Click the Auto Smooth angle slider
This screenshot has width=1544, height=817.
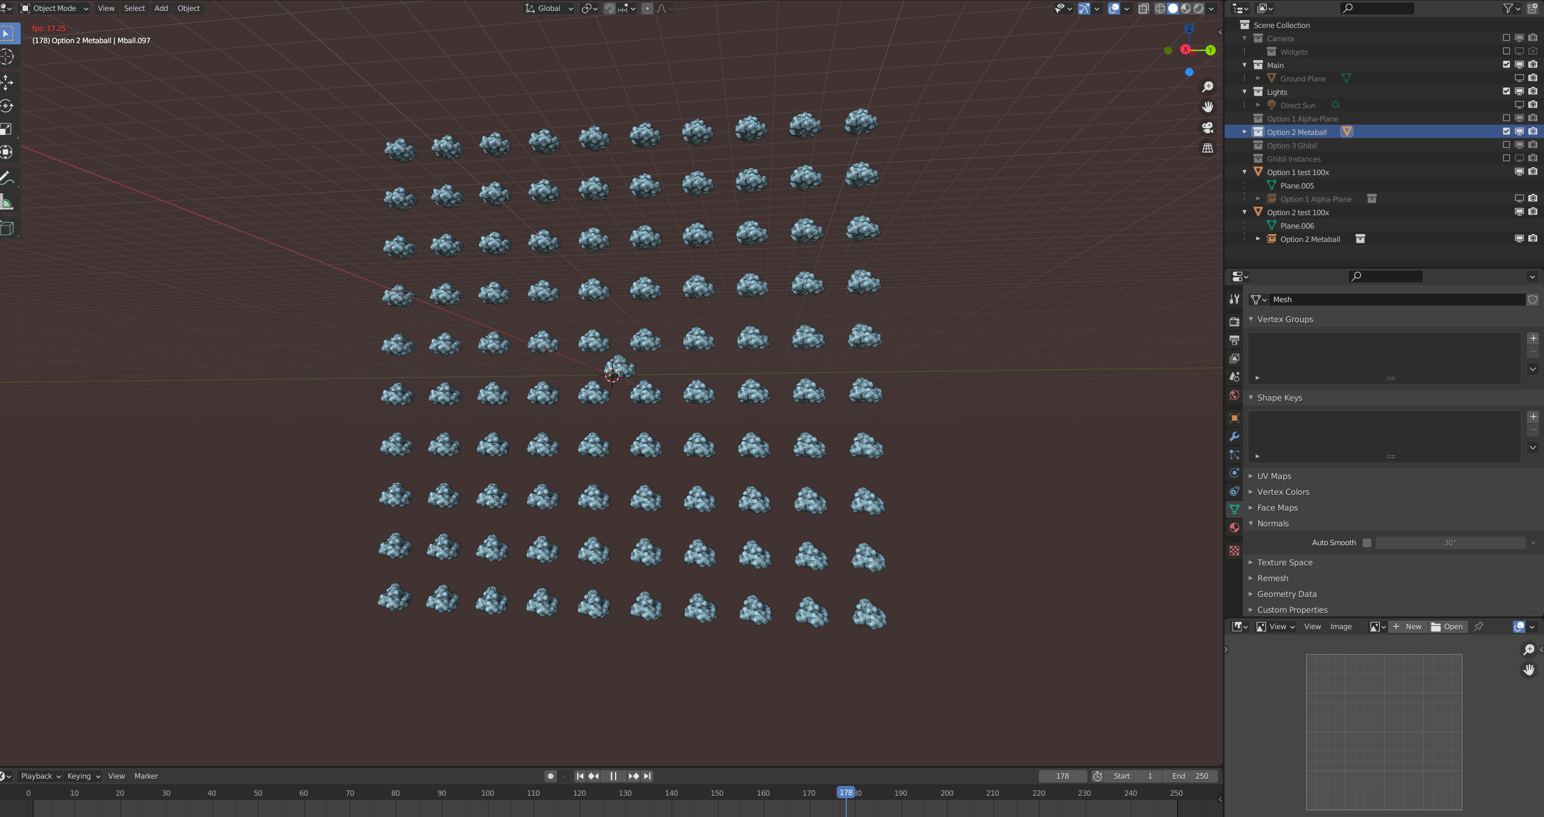click(1450, 543)
